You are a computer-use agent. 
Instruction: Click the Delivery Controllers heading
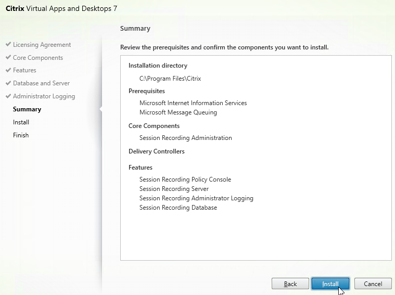[157, 151]
